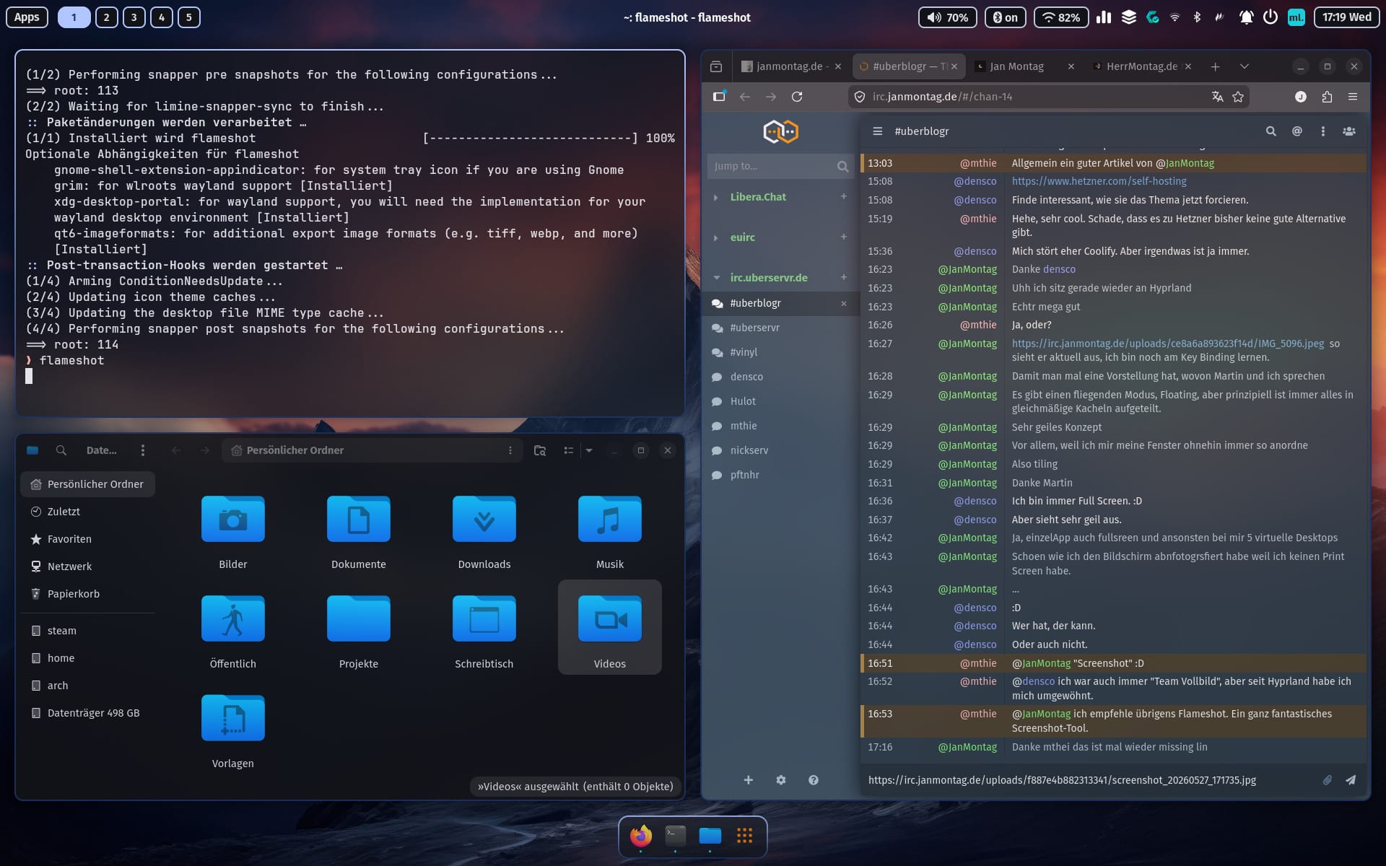Image resolution: width=1386 pixels, height=866 pixels.
Task: Open the steam bookmark in sidebar
Action: (88, 631)
